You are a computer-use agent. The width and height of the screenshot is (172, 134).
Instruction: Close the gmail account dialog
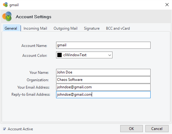(x=167, y=5)
